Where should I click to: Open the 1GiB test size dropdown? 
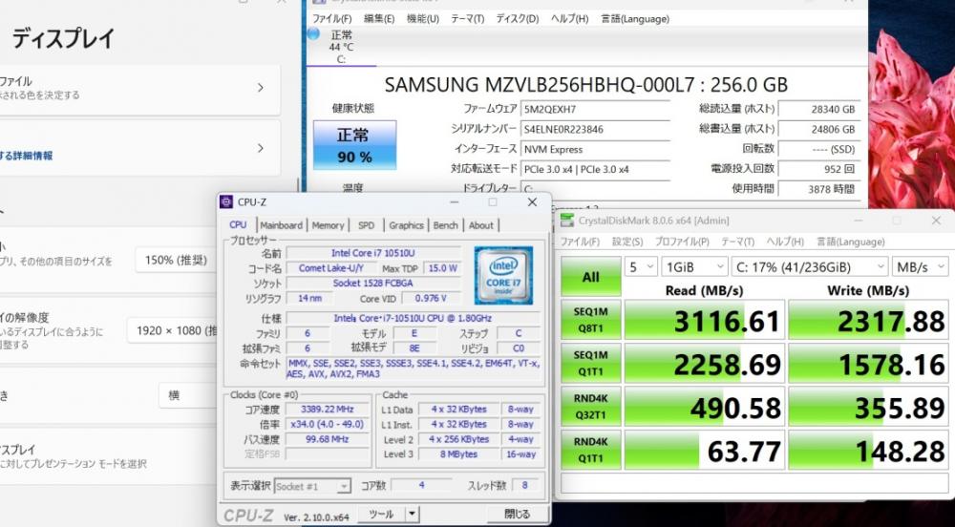694,266
